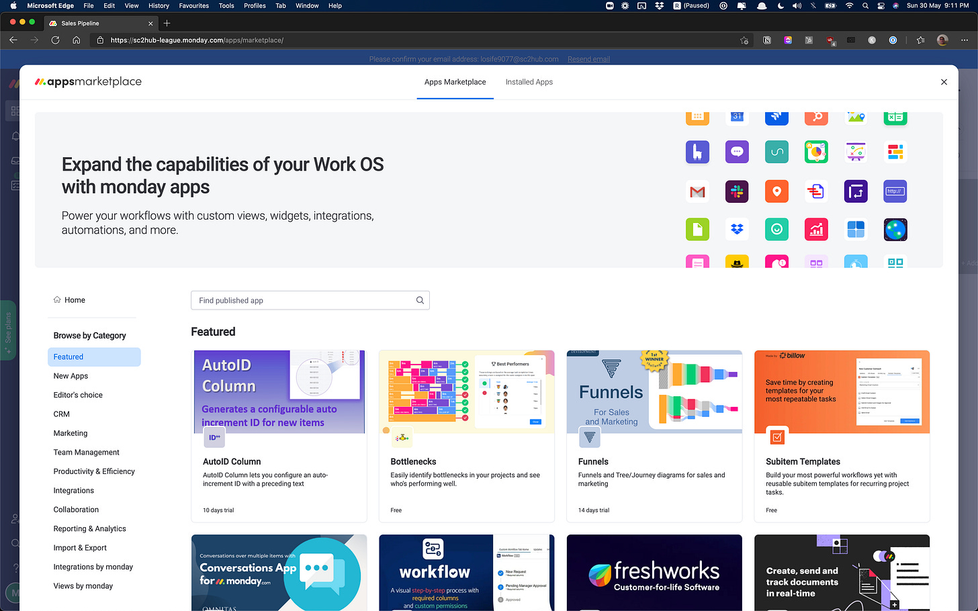
Task: Open the Bottlenecks app banner image
Action: (467, 391)
